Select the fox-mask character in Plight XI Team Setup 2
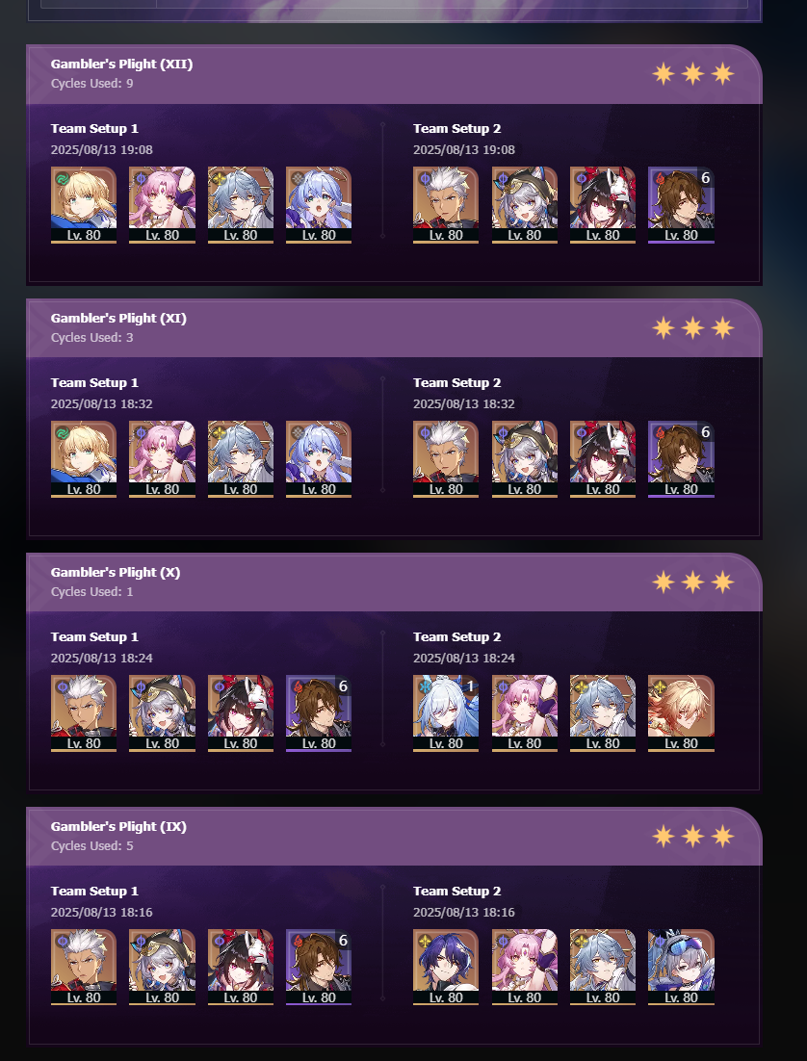807x1061 pixels. 603,459
